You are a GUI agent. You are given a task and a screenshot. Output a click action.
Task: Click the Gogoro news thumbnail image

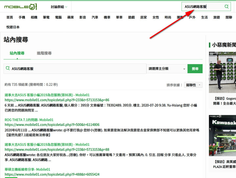(x=223, y=72)
